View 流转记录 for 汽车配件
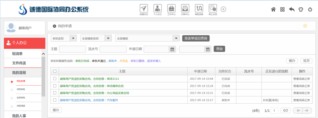Image resolution: width=318 pixels, height=118 pixels. coord(302,100)
